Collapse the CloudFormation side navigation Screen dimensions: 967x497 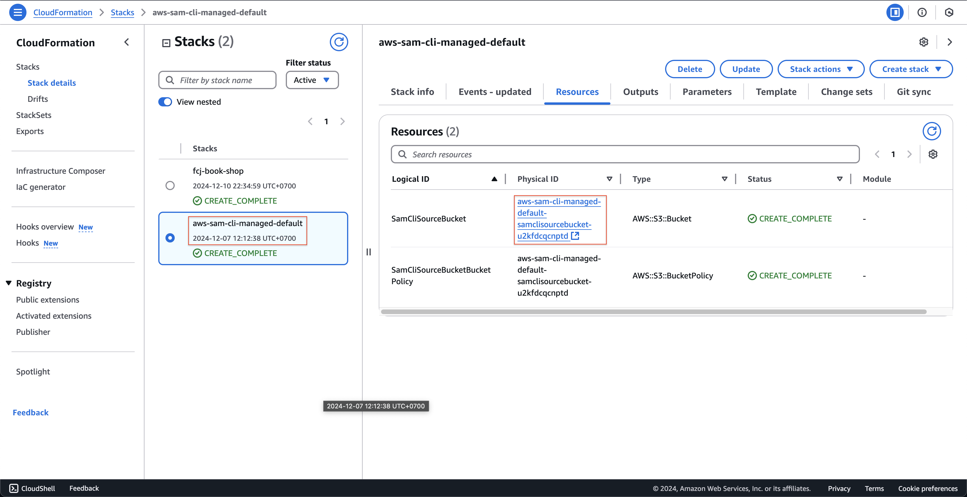pos(127,42)
